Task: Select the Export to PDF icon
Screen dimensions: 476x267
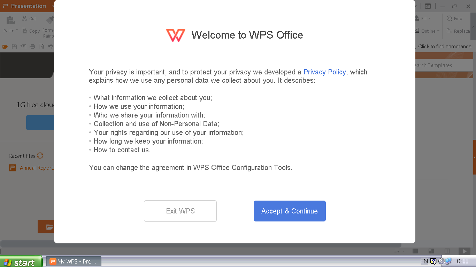Action: click(x=23, y=46)
